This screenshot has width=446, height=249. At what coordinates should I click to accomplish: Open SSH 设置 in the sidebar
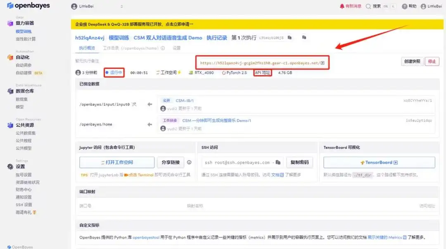(24, 204)
